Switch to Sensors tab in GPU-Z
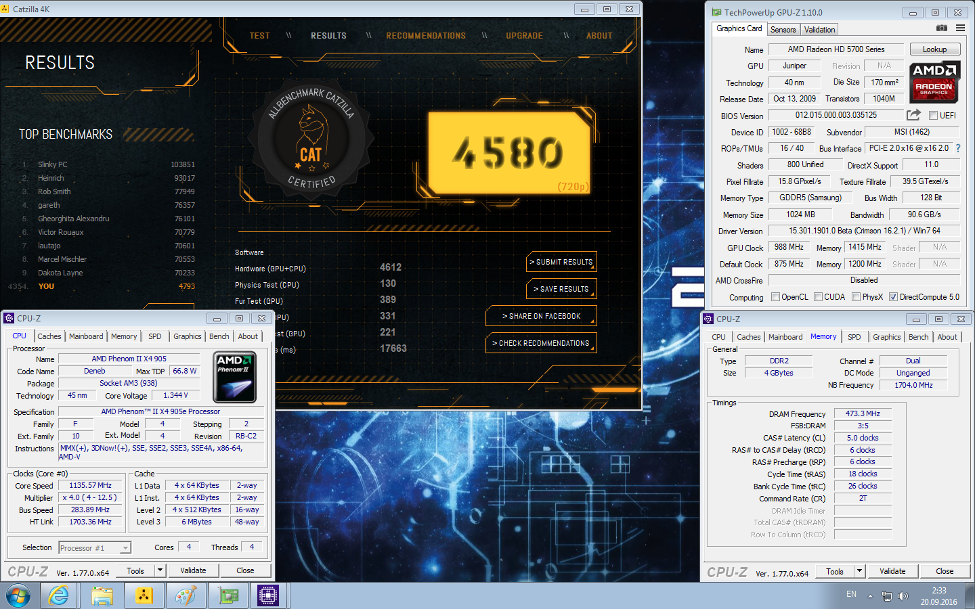Image resolution: width=975 pixels, height=609 pixels. point(783,30)
